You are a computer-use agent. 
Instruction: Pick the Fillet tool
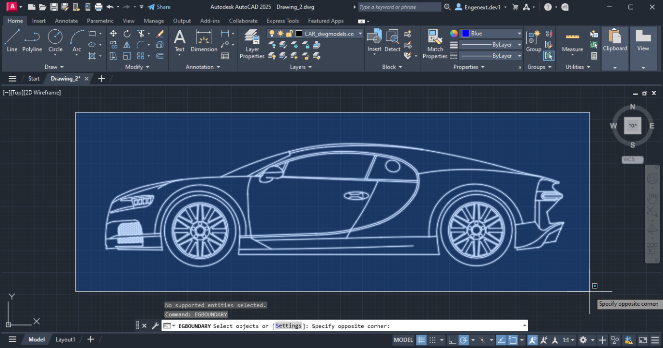tap(141, 45)
